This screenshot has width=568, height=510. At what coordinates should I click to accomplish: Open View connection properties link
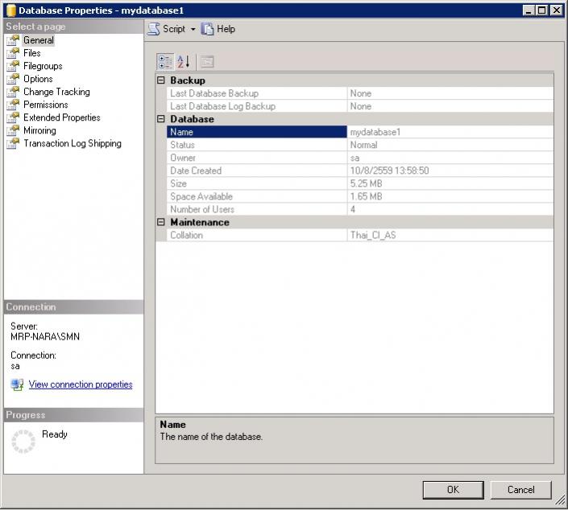81,385
